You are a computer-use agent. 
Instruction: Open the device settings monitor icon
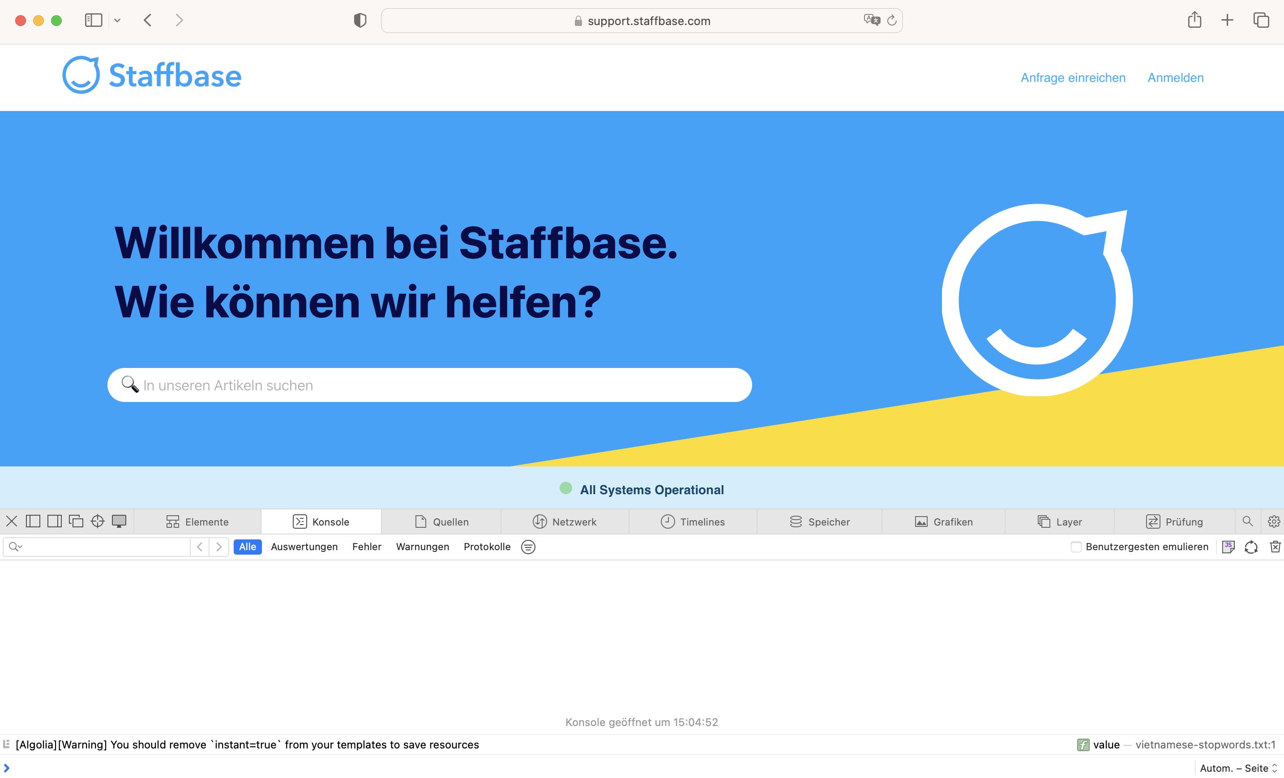[119, 521]
